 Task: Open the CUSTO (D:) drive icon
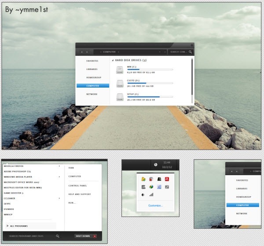point(120,84)
